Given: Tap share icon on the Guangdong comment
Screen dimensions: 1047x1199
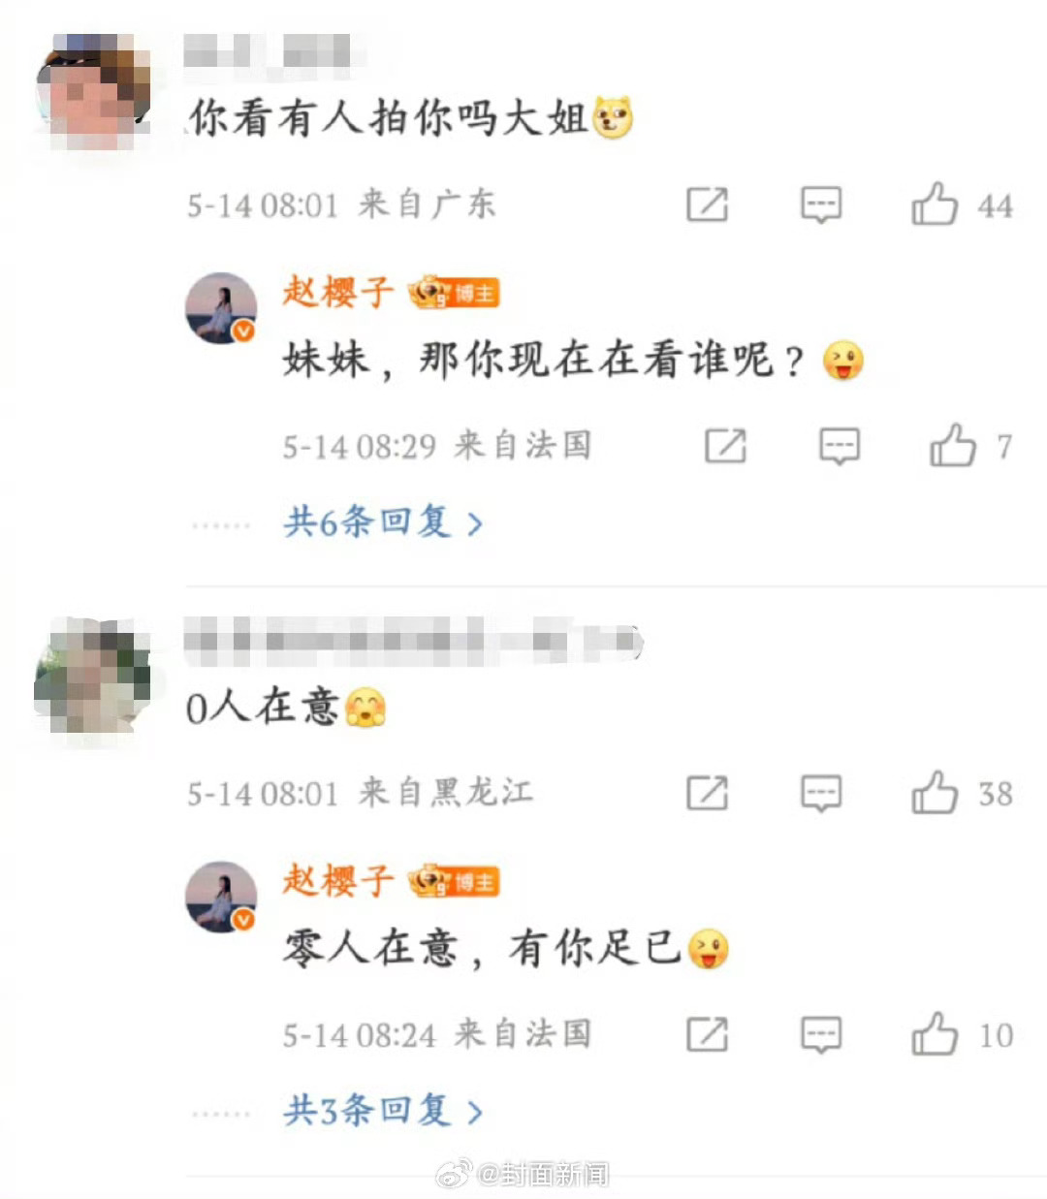Looking at the screenshot, I should (x=707, y=205).
